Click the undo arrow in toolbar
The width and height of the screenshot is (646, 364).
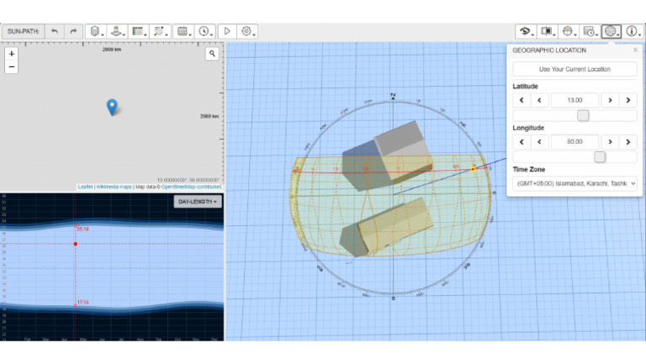[x=55, y=31]
